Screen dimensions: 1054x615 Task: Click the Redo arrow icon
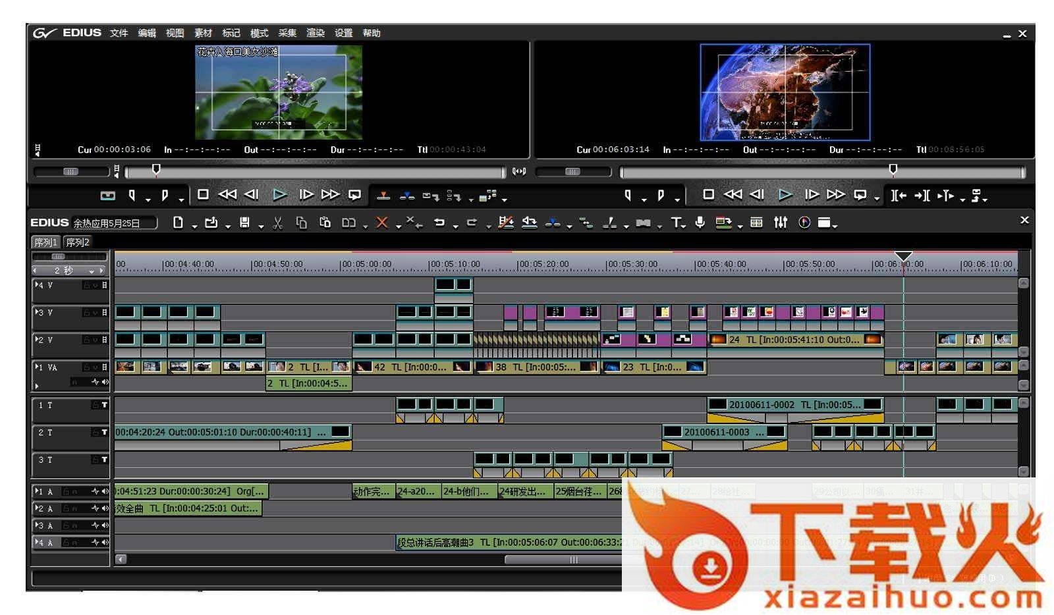[x=472, y=223]
